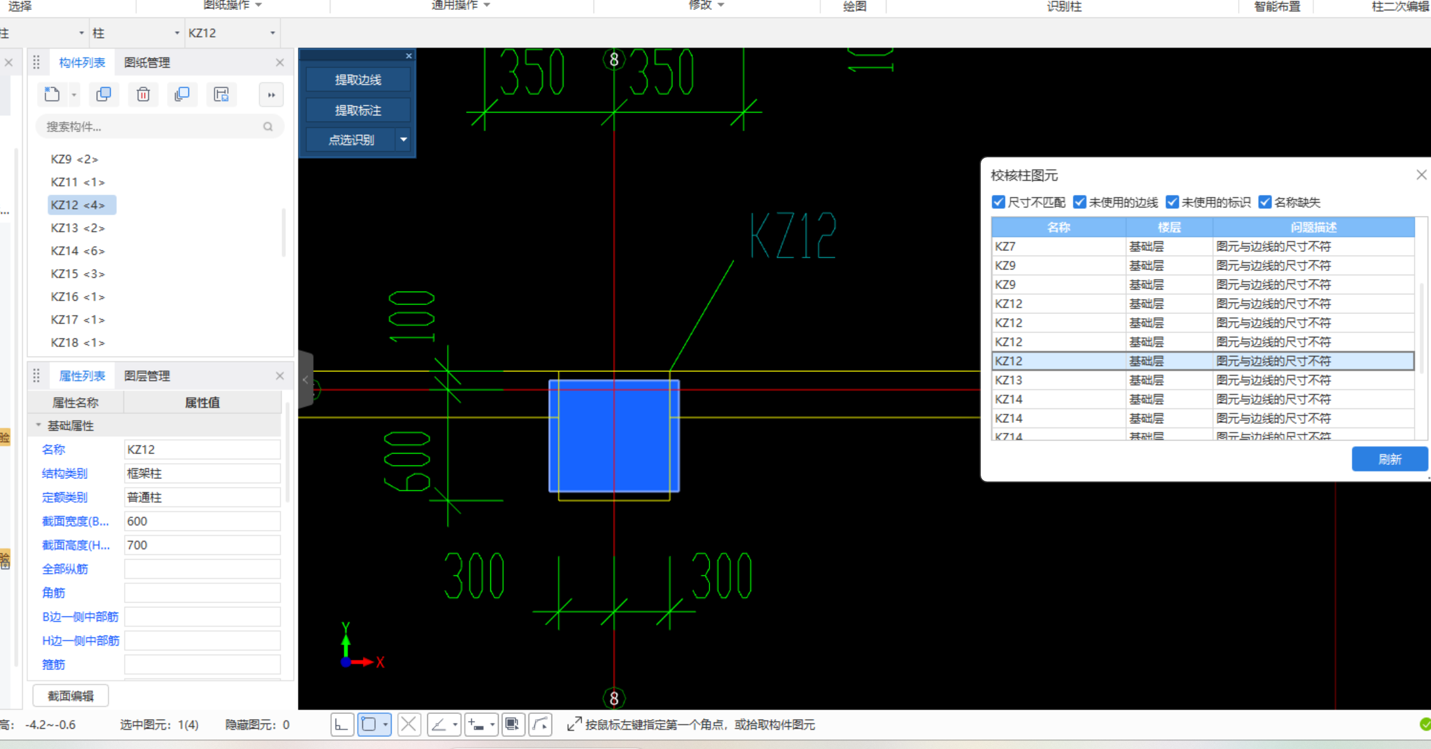Switch to the 图层管理 tab

147,376
